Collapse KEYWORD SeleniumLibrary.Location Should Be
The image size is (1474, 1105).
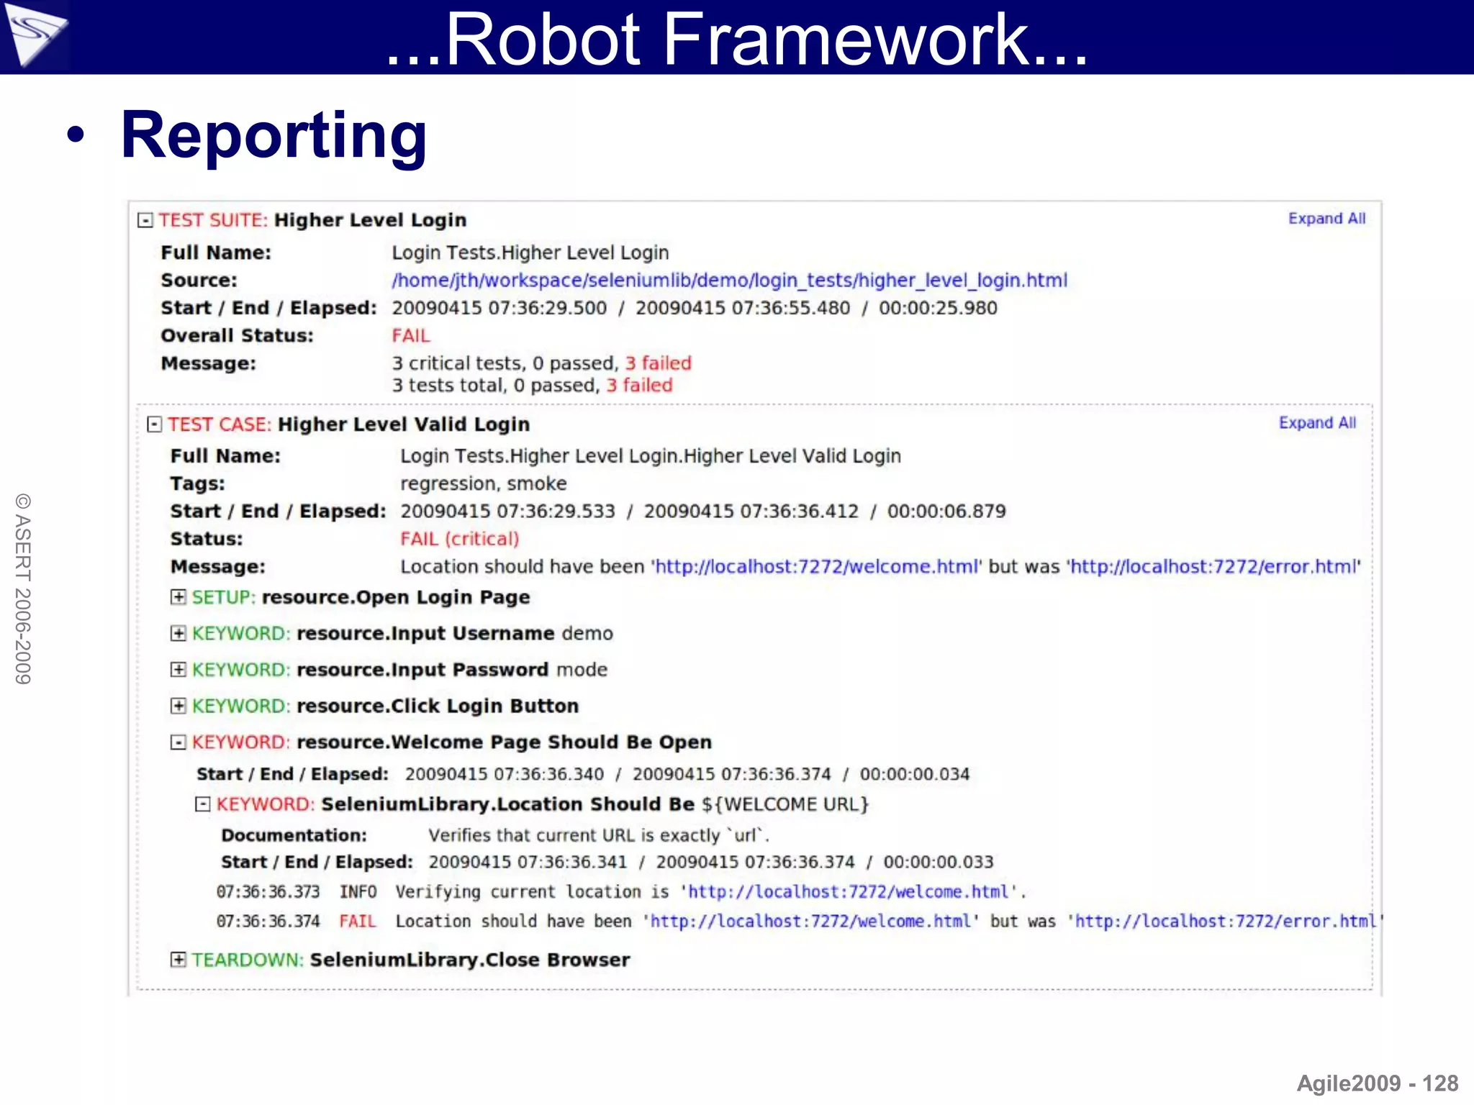[203, 804]
